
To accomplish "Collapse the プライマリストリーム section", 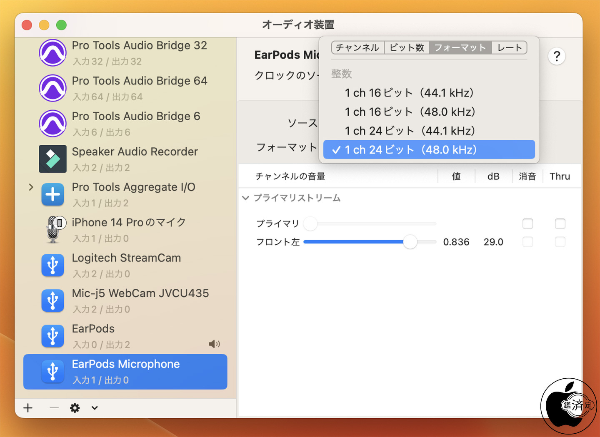I will tap(246, 198).
